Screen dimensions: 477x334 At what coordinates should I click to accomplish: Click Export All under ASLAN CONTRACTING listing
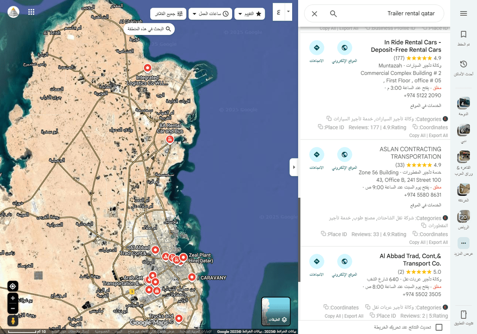click(438, 242)
